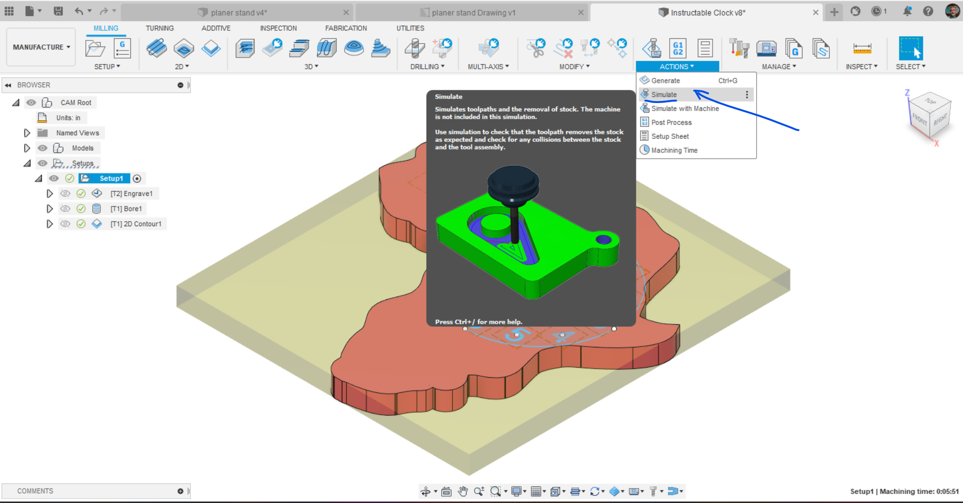Click the Setup1 active radio button
Image resolution: width=963 pixels, height=503 pixels.
pyautogui.click(x=137, y=179)
